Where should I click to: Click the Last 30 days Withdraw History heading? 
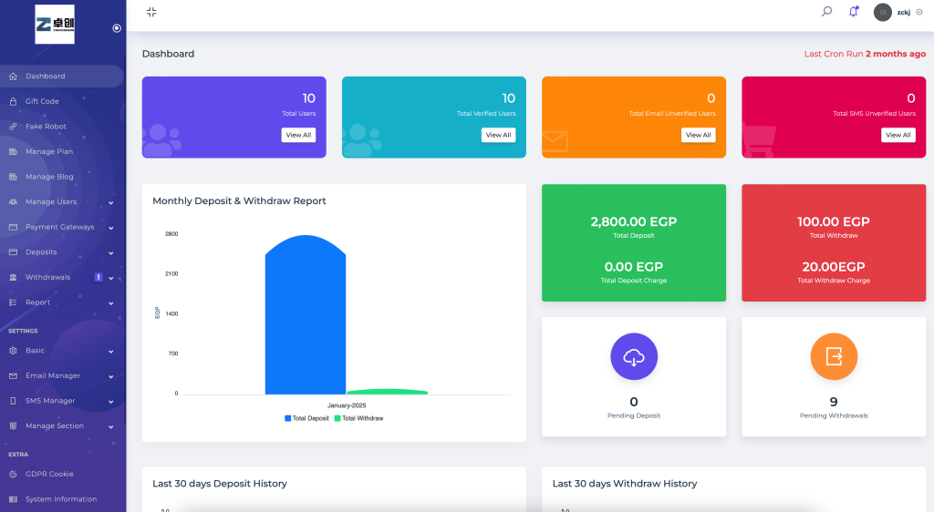[x=624, y=484]
